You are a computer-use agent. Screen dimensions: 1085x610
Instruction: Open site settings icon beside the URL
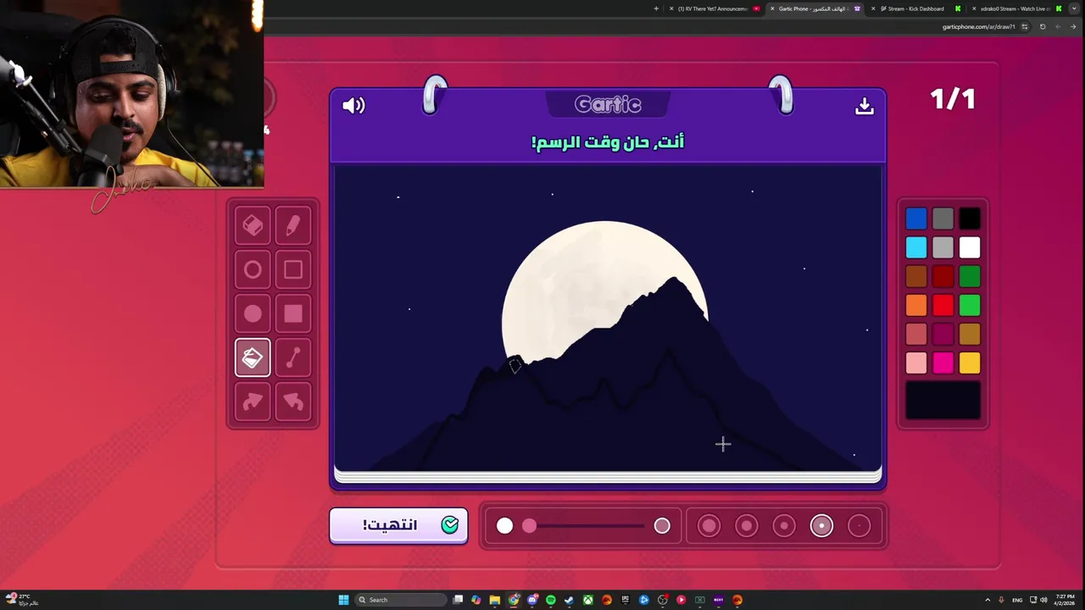(1025, 26)
